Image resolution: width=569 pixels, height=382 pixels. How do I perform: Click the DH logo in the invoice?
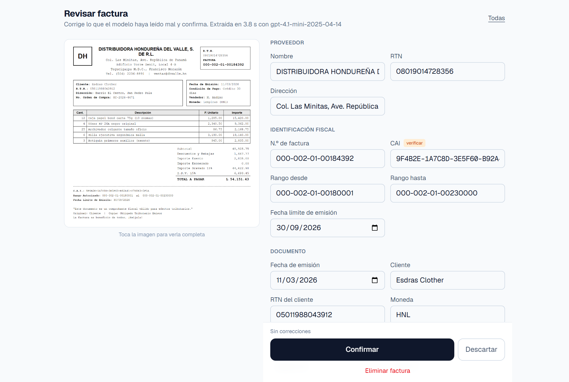pos(83,56)
